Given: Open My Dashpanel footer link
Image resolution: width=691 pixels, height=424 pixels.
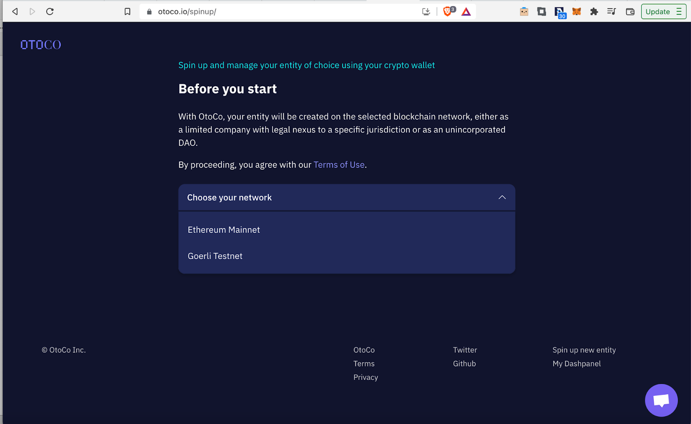Looking at the screenshot, I should [x=577, y=364].
